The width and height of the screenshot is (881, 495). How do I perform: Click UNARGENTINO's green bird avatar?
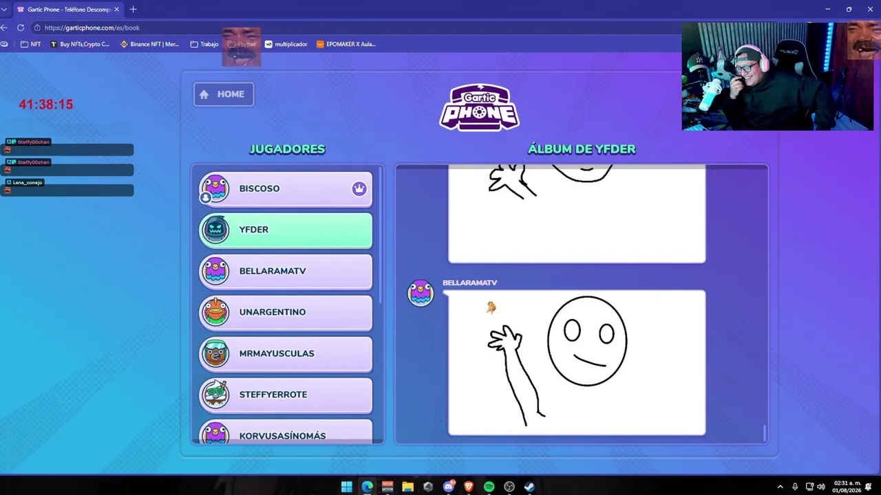point(215,312)
